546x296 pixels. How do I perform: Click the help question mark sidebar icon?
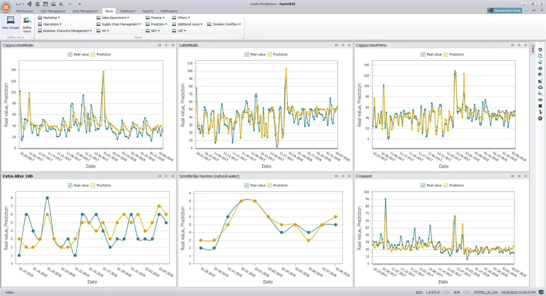click(x=540, y=68)
